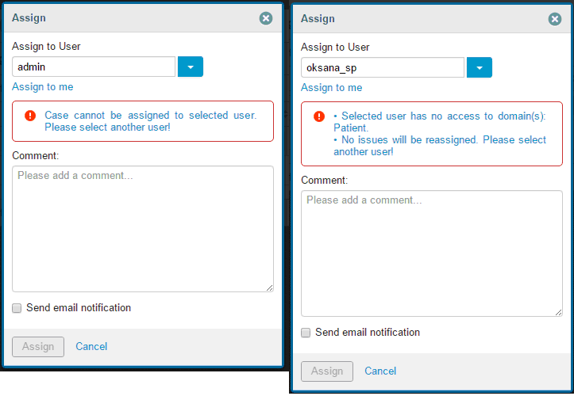Expand the user dropdown next to oksana_sp
The image size is (574, 396).
[x=480, y=68]
